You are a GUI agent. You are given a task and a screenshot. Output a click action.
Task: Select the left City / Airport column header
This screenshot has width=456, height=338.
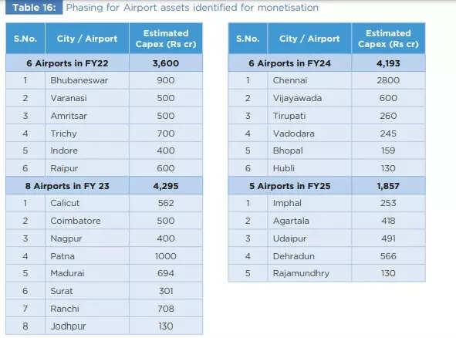[87, 39]
